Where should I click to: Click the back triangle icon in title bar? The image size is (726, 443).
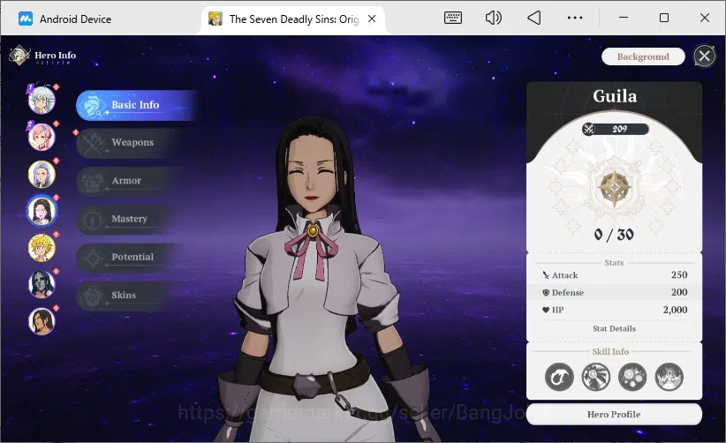point(533,18)
